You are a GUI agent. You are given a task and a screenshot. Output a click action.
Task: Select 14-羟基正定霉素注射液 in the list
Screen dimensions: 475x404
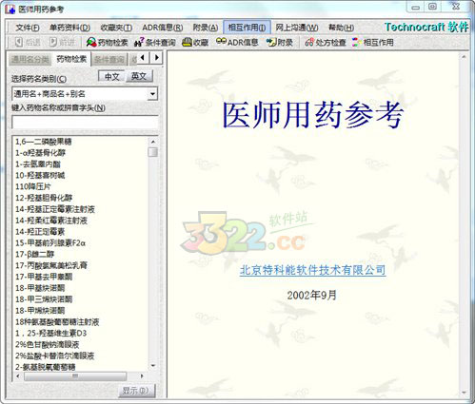pyautogui.click(x=55, y=209)
